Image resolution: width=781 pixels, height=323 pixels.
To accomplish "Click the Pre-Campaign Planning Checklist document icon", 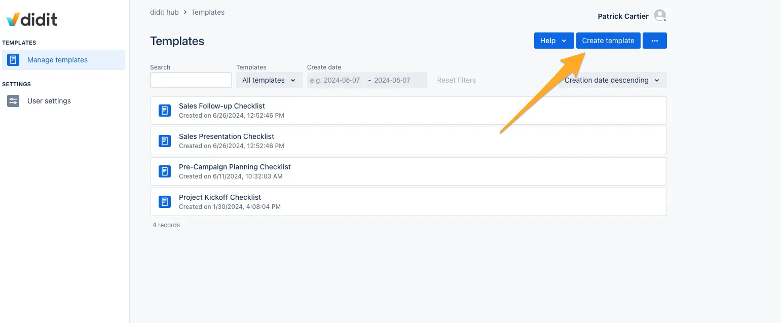I will (165, 171).
